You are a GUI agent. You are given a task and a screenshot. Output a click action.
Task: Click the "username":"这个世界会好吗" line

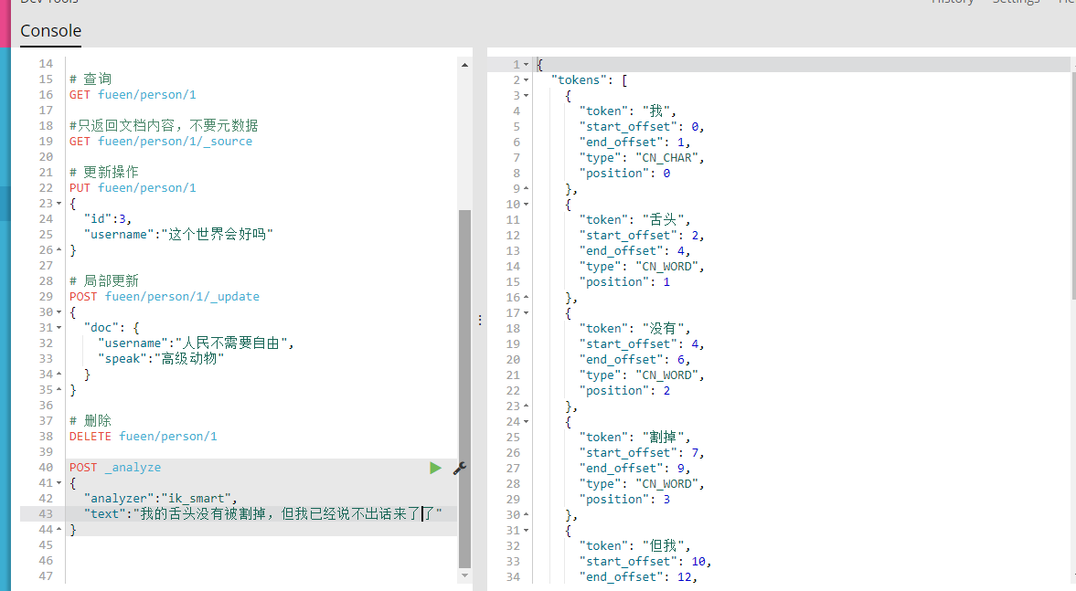click(x=178, y=235)
